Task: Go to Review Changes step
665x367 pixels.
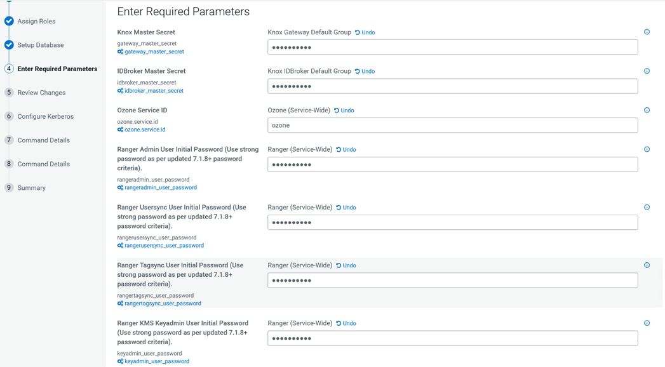Action: coord(41,93)
